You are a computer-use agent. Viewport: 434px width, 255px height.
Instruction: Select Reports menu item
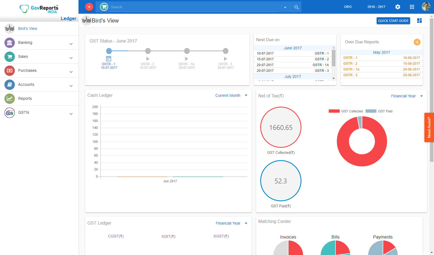pos(39,98)
